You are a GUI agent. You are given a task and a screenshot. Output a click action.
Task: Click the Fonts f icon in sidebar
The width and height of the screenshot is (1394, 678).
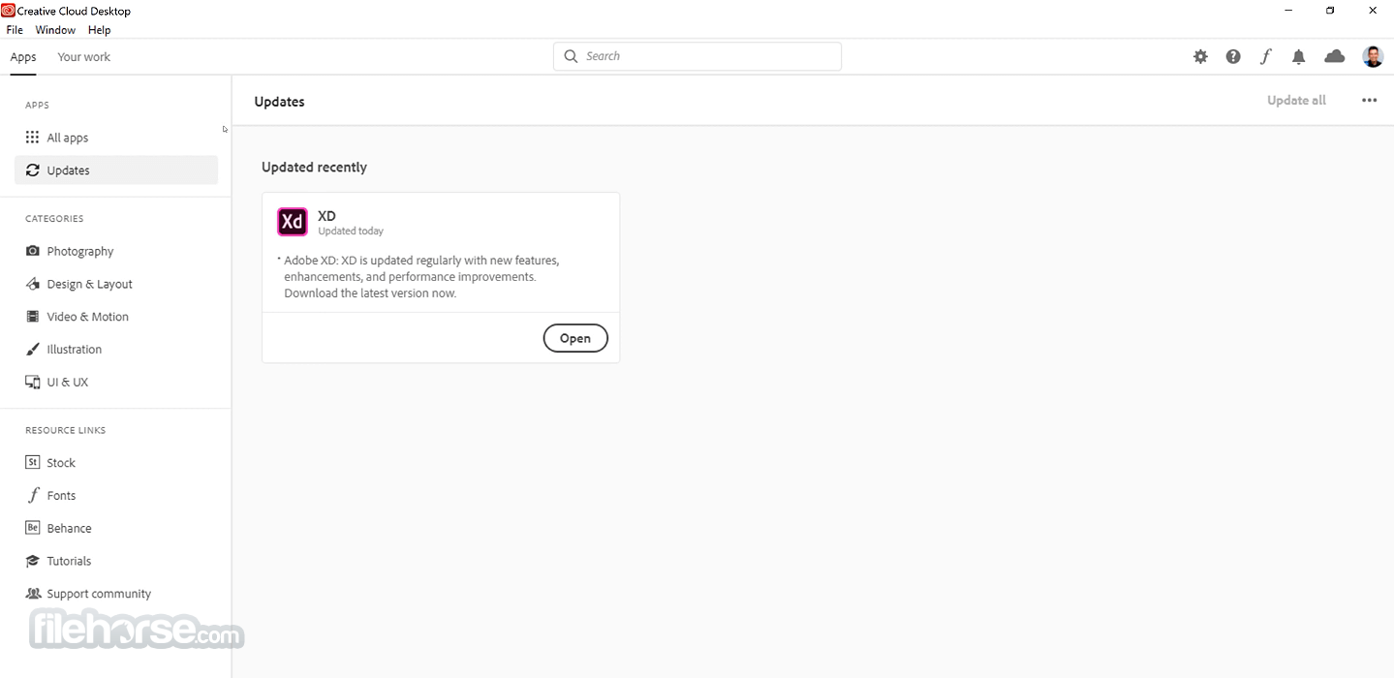click(32, 496)
